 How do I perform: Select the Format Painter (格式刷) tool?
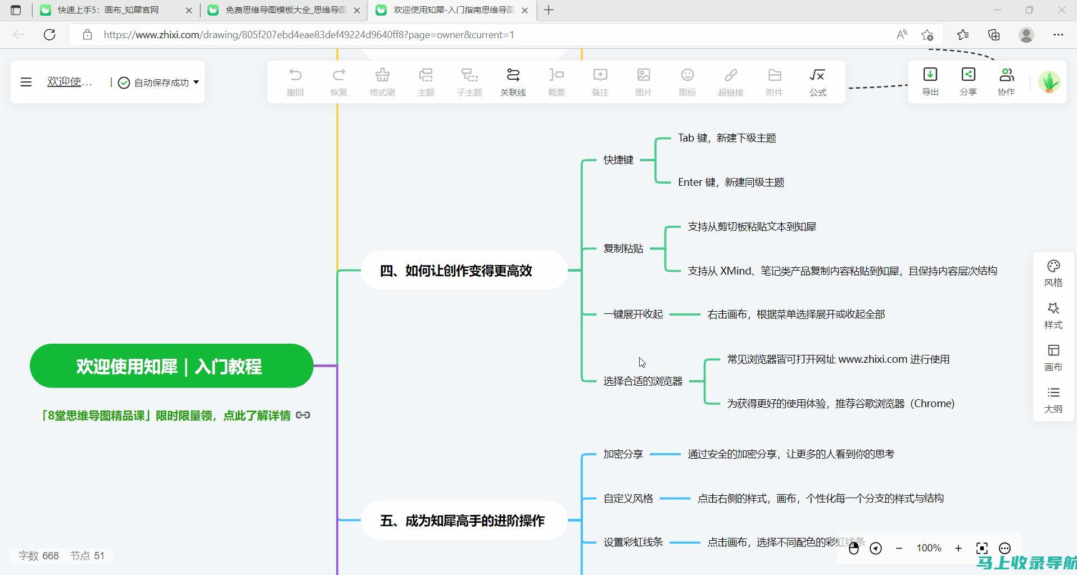(x=382, y=82)
